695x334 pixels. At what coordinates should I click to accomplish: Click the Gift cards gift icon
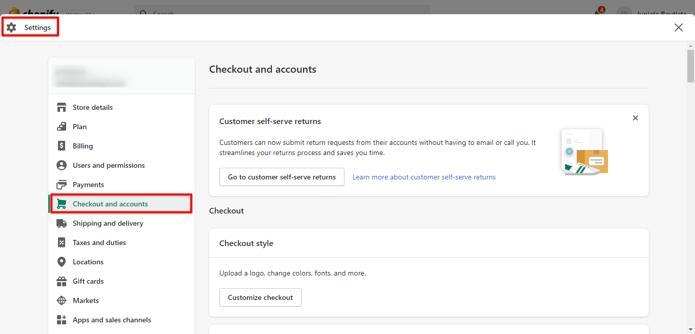tap(62, 281)
